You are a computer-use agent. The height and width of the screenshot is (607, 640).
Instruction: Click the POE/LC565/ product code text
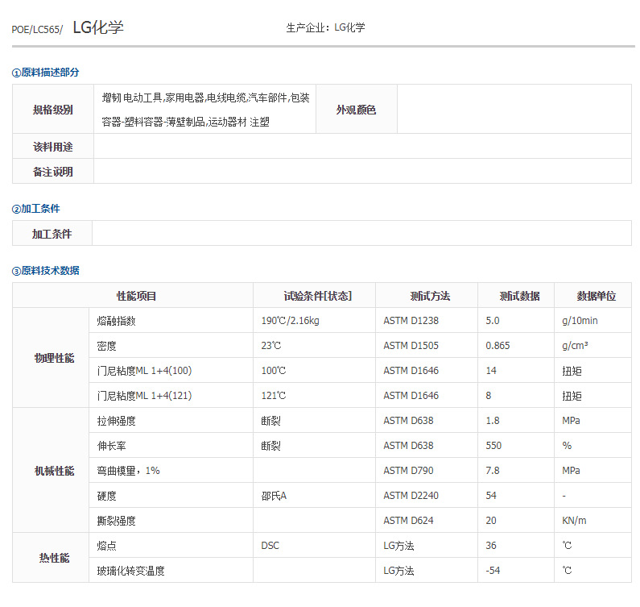point(37,30)
